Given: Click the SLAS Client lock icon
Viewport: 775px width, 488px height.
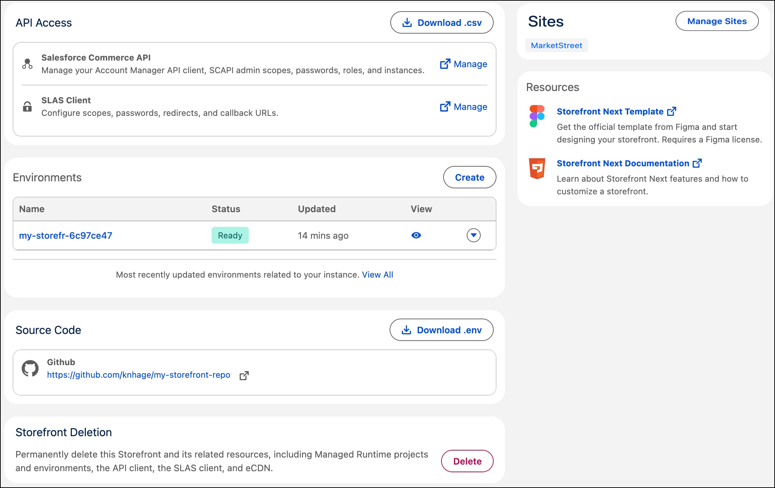Looking at the screenshot, I should [x=27, y=106].
